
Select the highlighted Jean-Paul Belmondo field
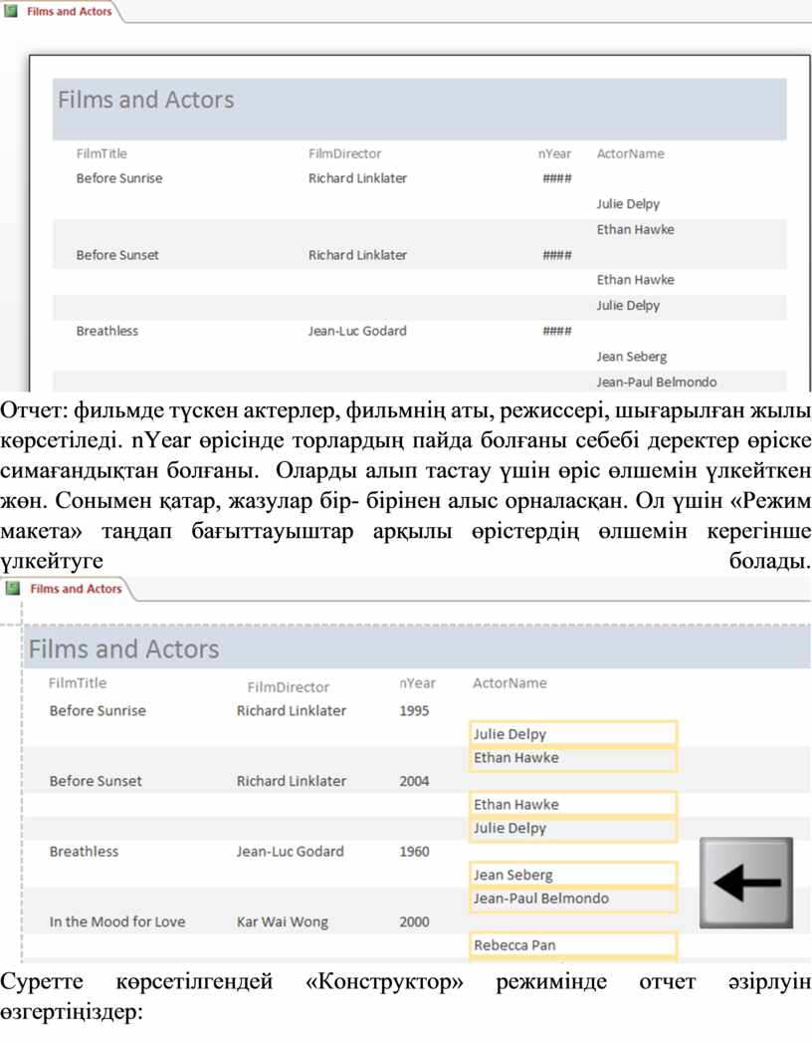click(x=573, y=898)
